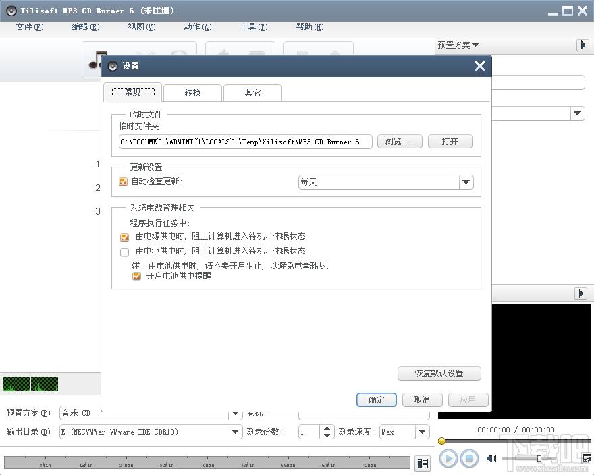Enable 由电池供电时 prevent standby checkbox
The image size is (594, 475).
tap(124, 252)
